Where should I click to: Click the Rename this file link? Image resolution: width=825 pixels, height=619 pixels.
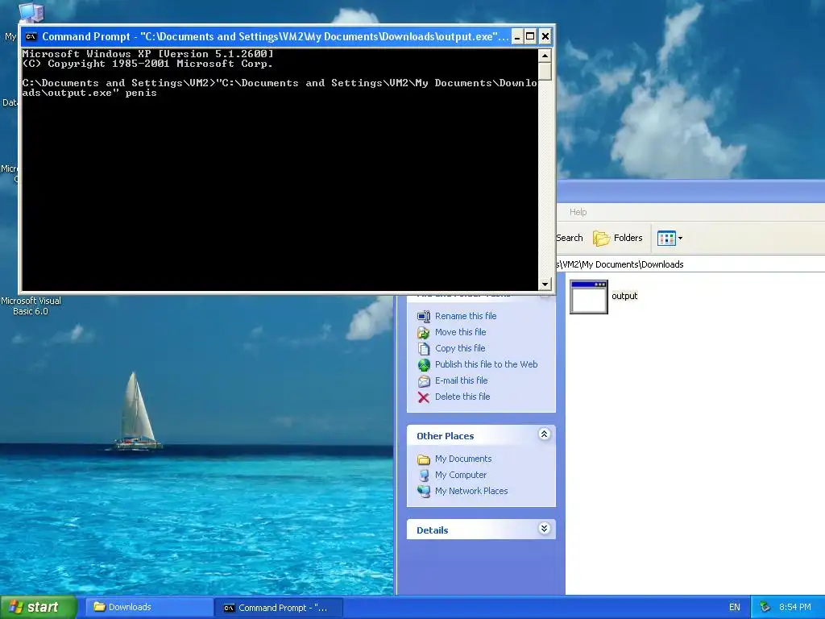point(466,316)
